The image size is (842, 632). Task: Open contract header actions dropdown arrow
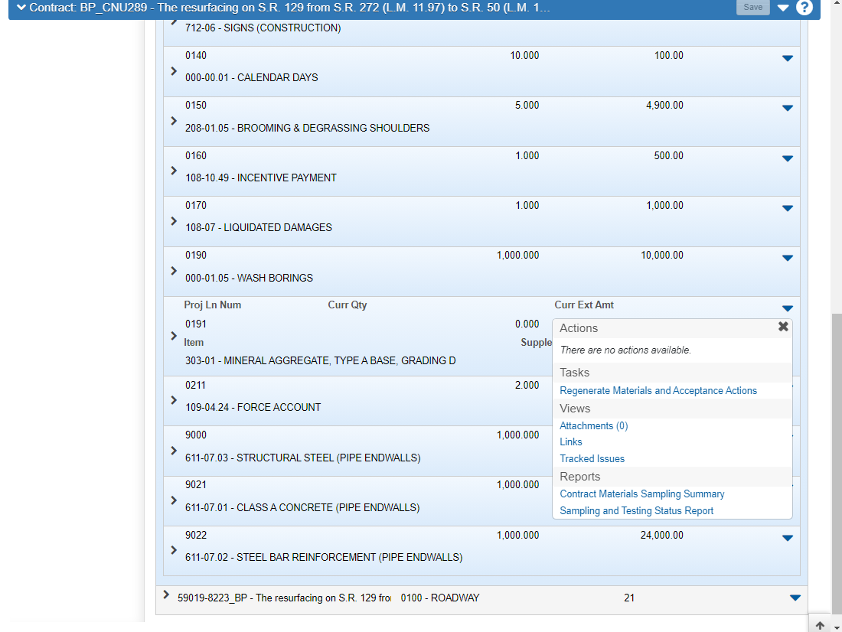click(782, 8)
